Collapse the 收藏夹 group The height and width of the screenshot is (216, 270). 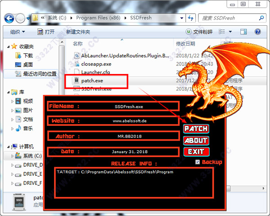click(x=8, y=47)
